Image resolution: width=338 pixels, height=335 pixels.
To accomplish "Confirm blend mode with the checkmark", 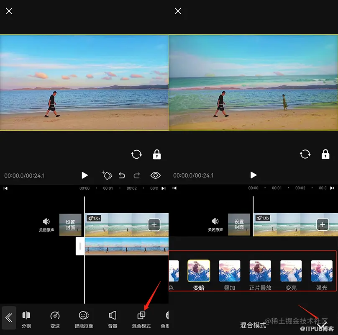I will [x=322, y=325].
